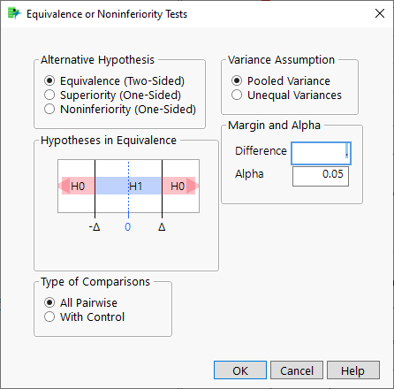Click the right red H0 region

pos(180,186)
